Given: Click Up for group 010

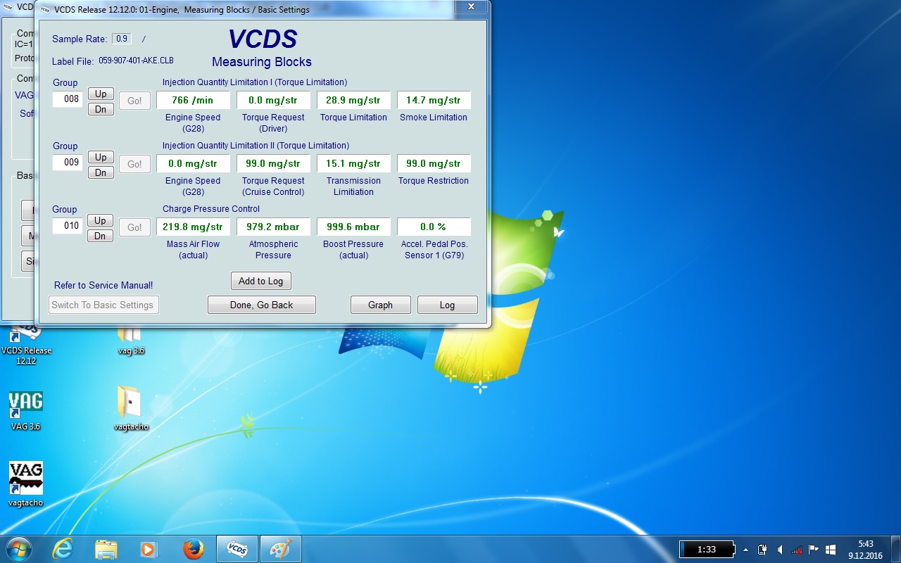Looking at the screenshot, I should (x=101, y=220).
